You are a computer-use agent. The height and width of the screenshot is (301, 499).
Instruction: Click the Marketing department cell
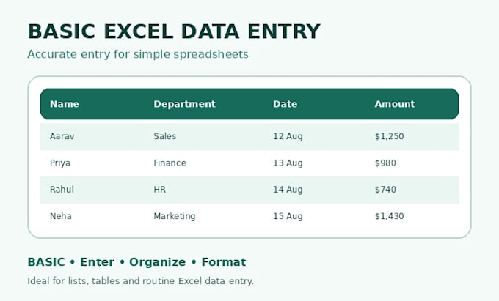pos(175,216)
